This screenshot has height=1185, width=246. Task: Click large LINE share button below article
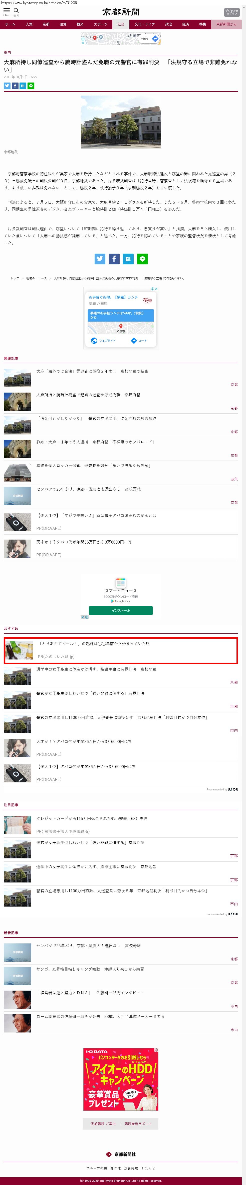pos(142,259)
